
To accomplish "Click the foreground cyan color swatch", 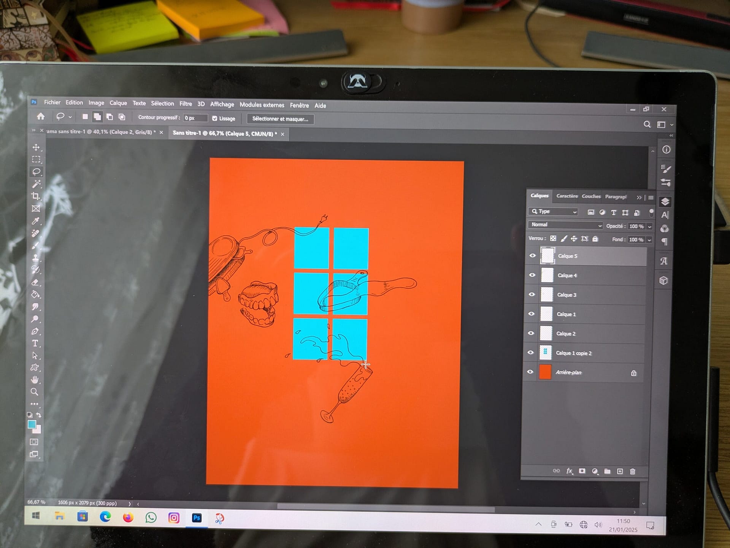I will click(32, 424).
